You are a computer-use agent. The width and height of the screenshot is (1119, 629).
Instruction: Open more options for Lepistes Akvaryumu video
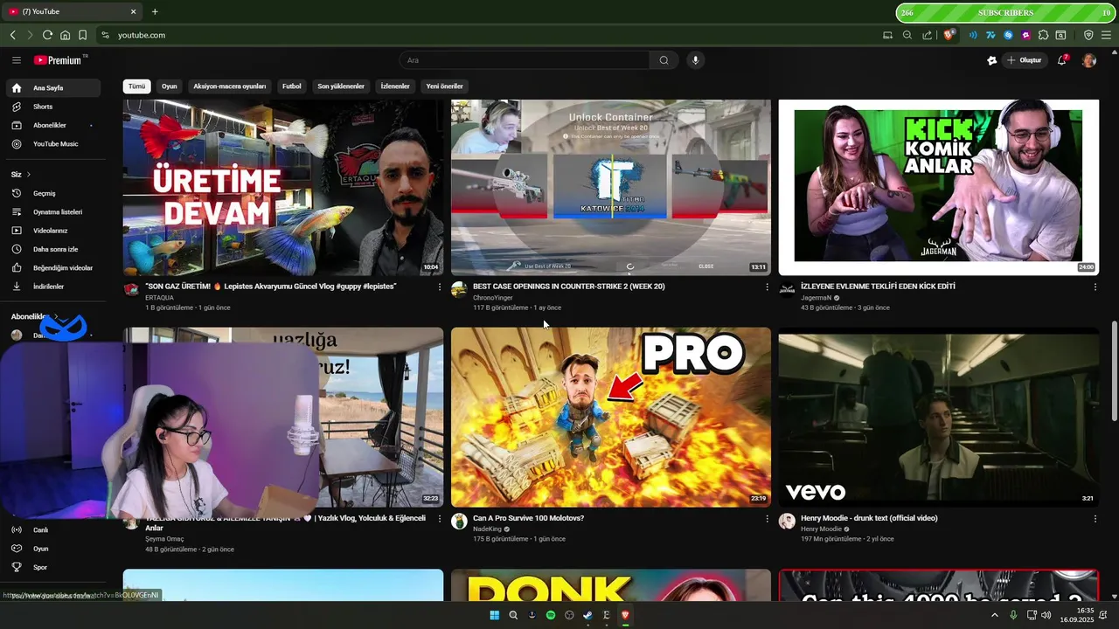[440, 287]
